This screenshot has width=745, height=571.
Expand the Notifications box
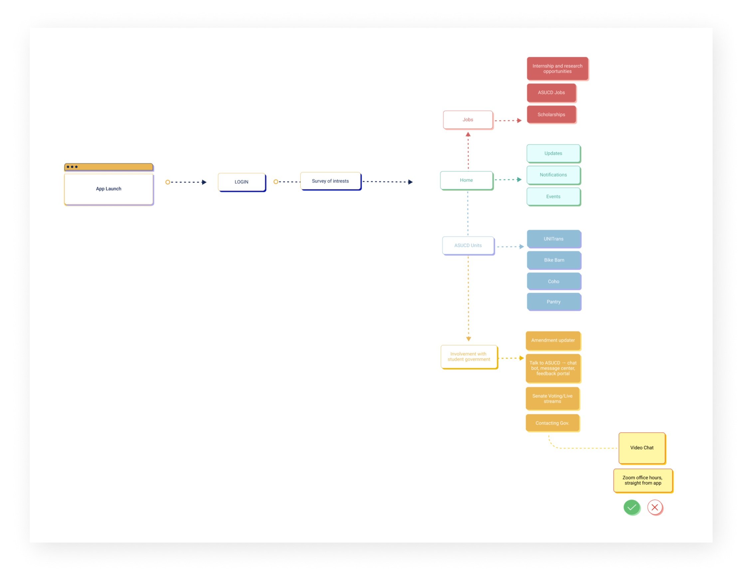[553, 175]
